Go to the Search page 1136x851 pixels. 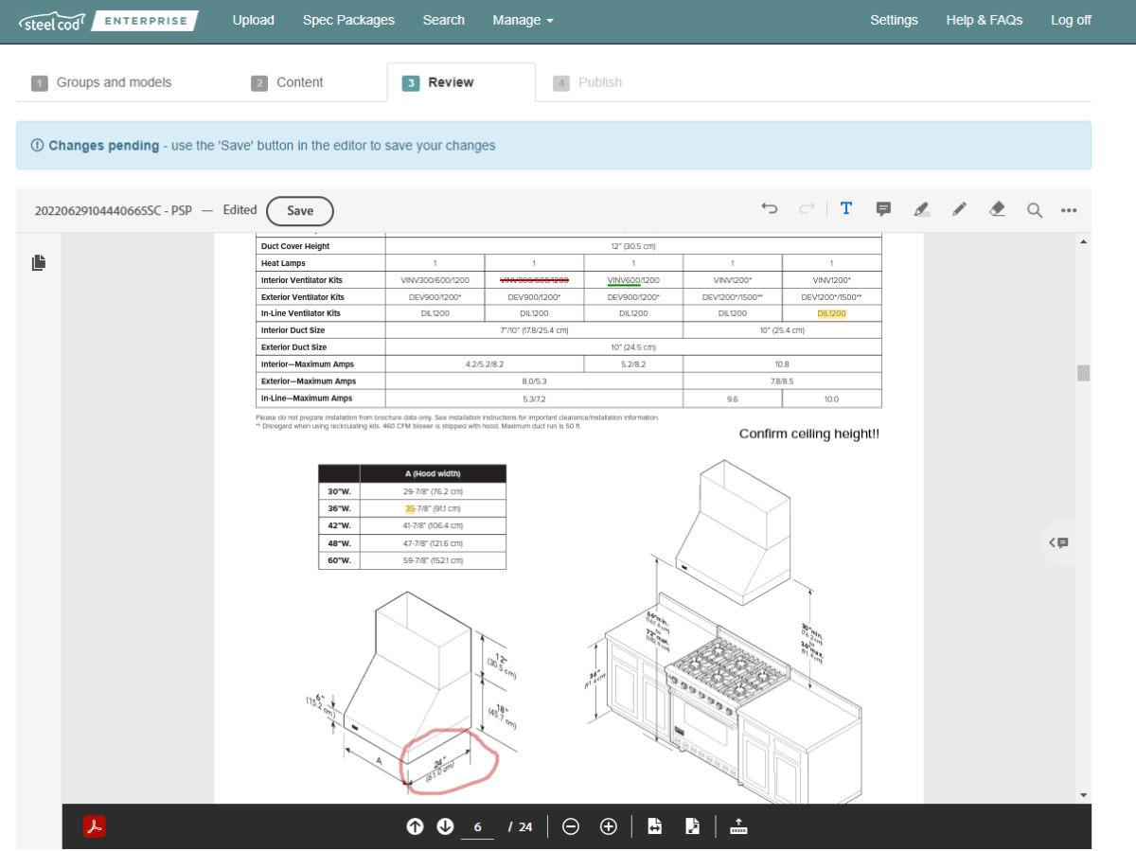[x=444, y=20]
